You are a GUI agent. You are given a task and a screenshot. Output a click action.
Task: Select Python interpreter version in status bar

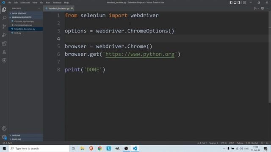[x=252, y=143]
